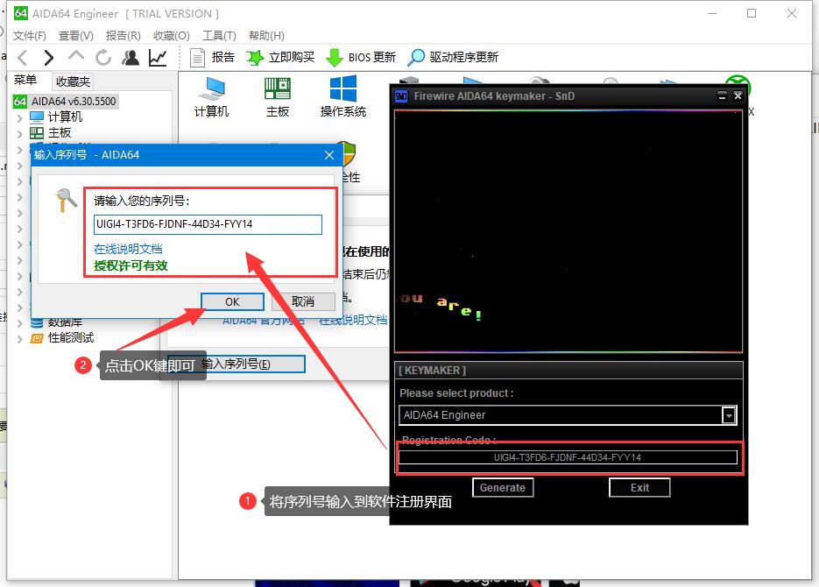The height and width of the screenshot is (587, 819).
Task: Open the File (文件) menu
Action: (x=29, y=36)
